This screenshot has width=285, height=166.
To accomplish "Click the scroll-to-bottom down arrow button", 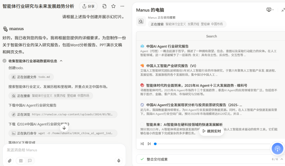I will point(64,128).
